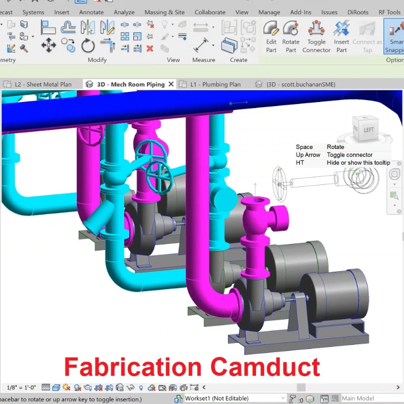
Task: Activate the Move tool in Modify panel
Action: point(48,46)
